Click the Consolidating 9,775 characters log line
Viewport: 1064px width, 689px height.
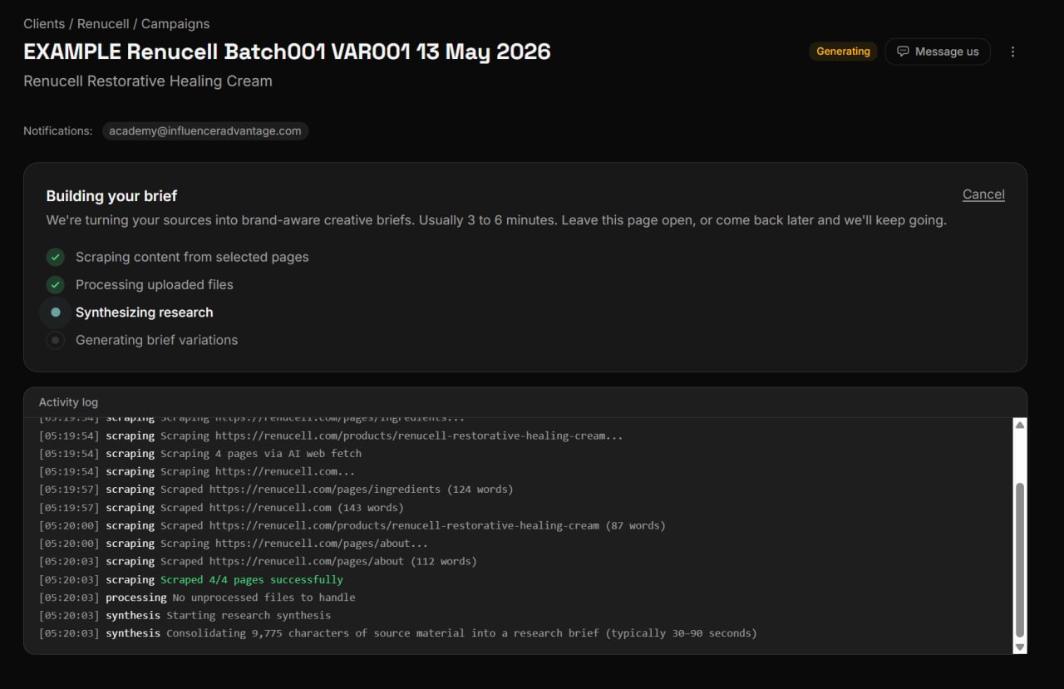398,633
